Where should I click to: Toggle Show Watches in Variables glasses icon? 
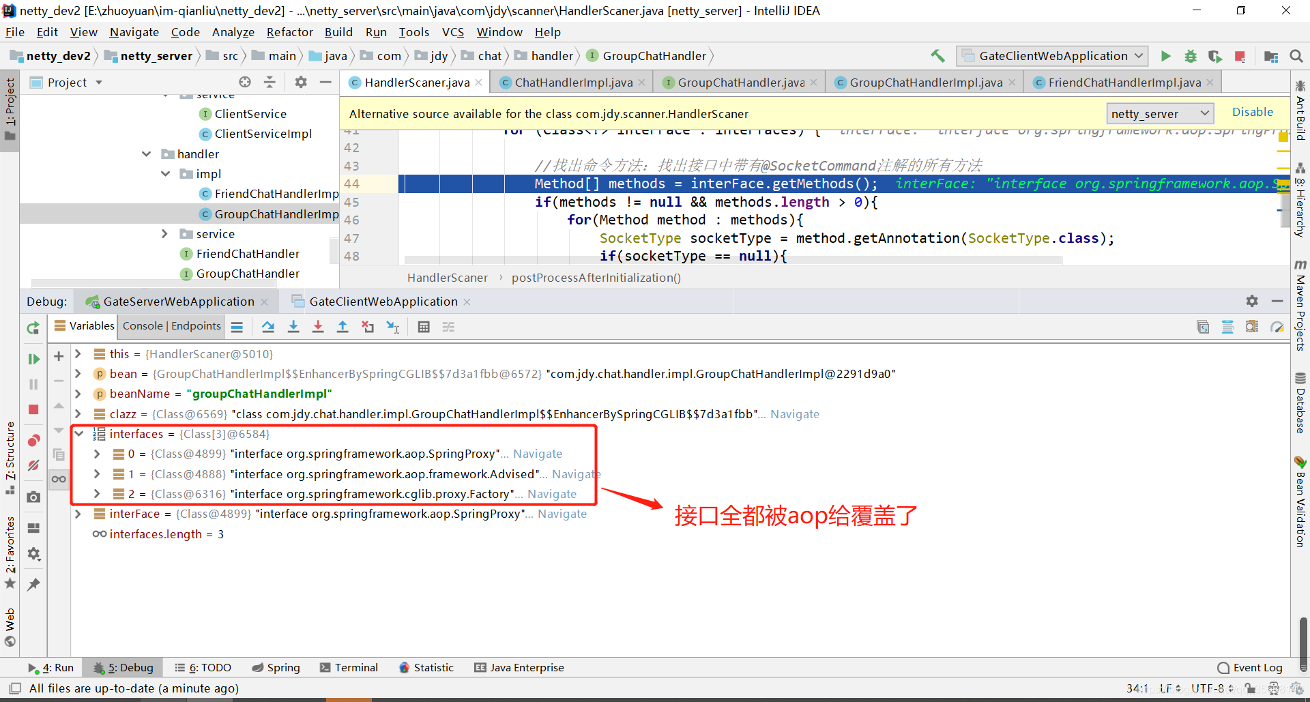(x=59, y=479)
